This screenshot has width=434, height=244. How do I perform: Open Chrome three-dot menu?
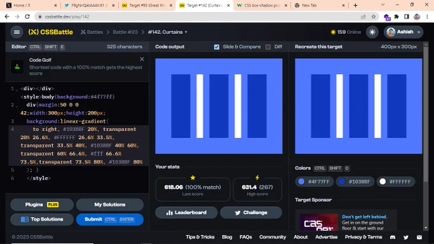pyautogui.click(x=427, y=17)
